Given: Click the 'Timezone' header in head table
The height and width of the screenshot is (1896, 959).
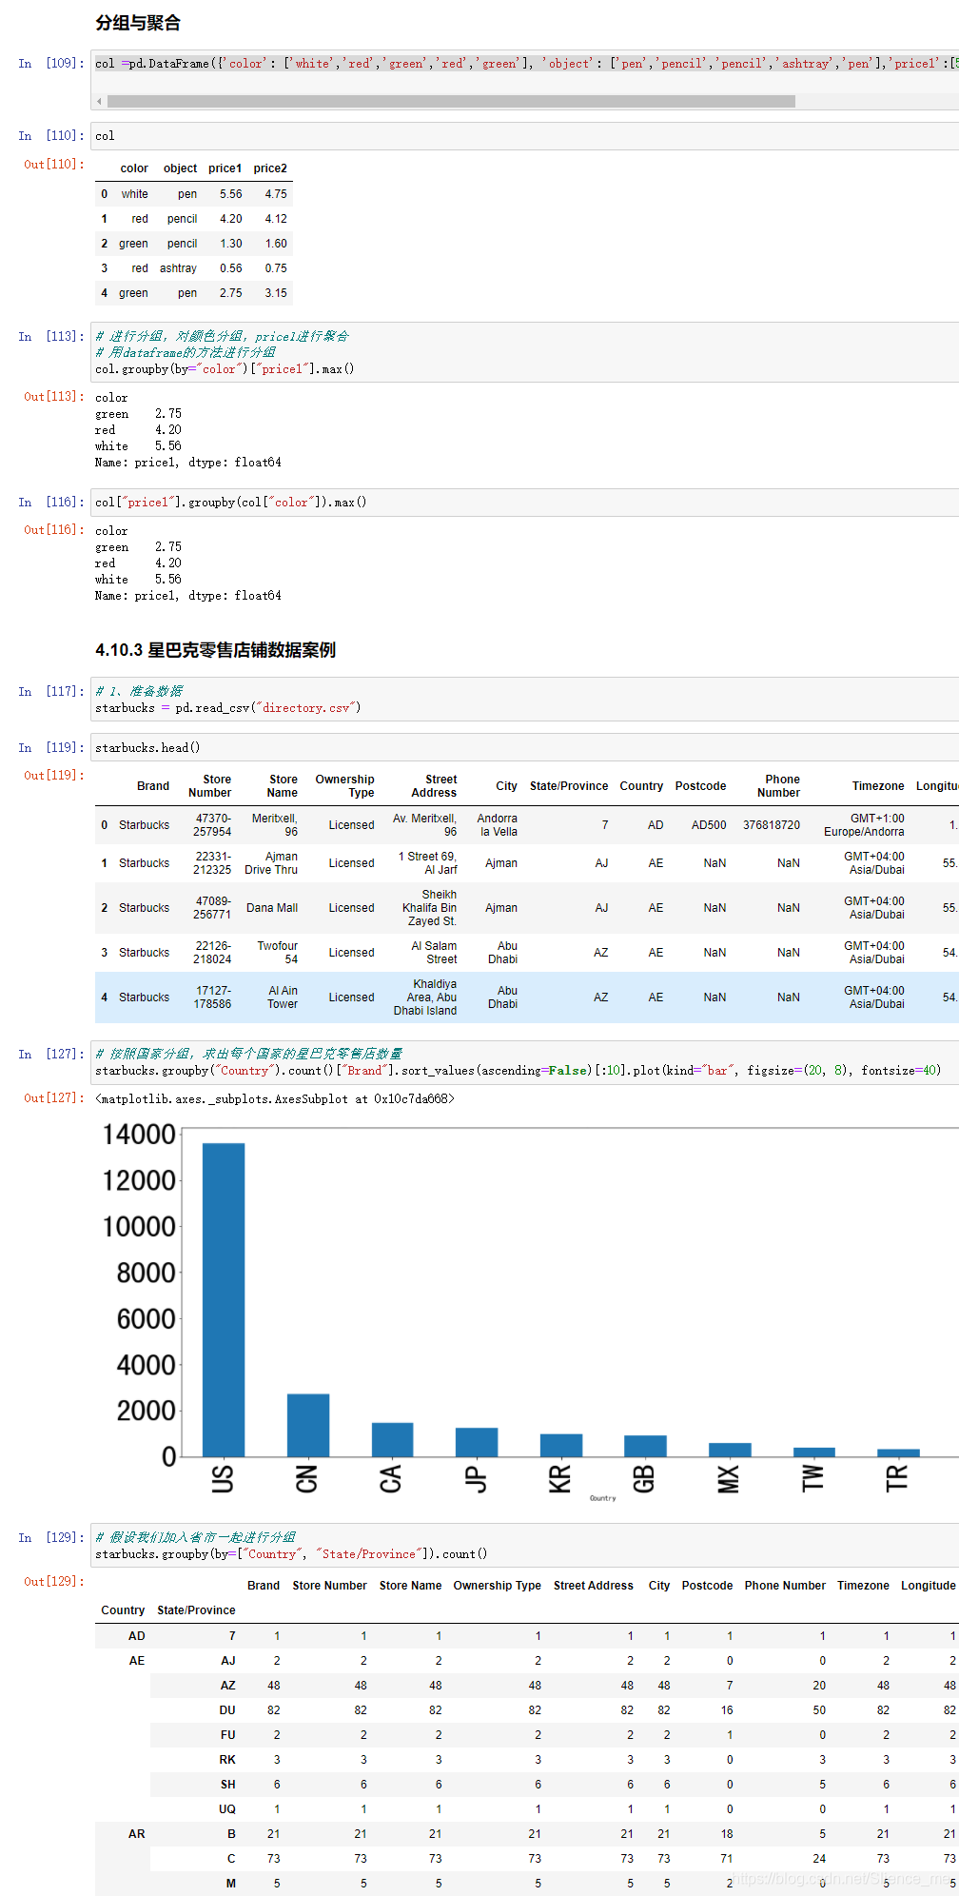Looking at the screenshot, I should point(878,786).
